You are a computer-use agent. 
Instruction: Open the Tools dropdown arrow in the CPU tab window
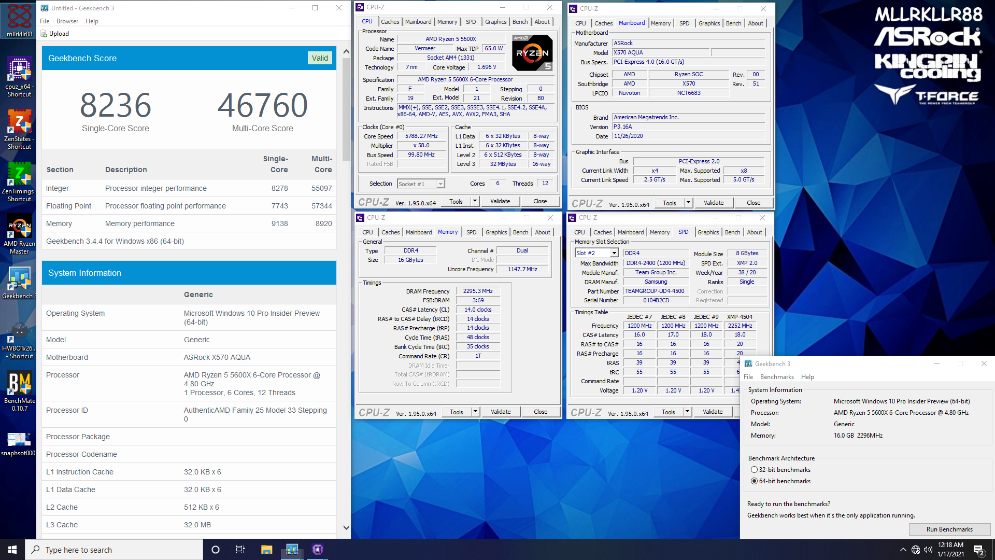pos(475,201)
